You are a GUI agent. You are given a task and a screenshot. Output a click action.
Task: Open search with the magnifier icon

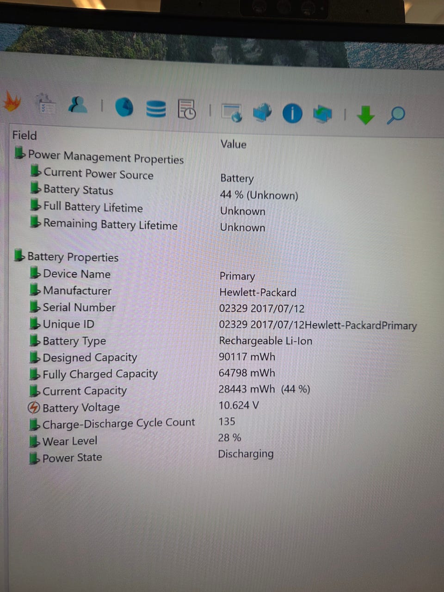(x=395, y=115)
